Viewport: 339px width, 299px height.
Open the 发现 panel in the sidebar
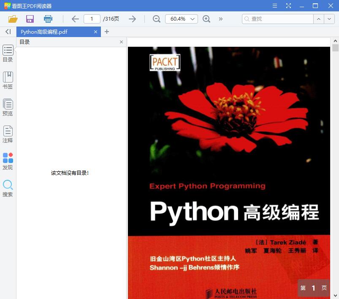click(x=8, y=160)
